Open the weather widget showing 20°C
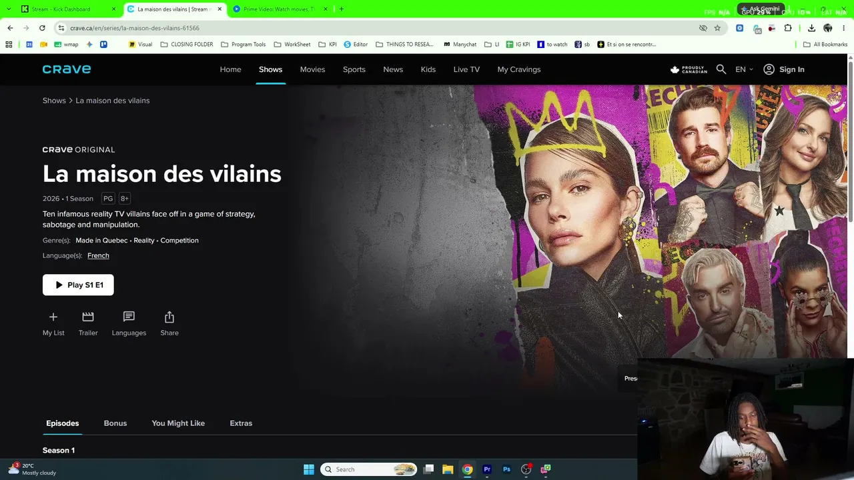 pyautogui.click(x=32, y=469)
